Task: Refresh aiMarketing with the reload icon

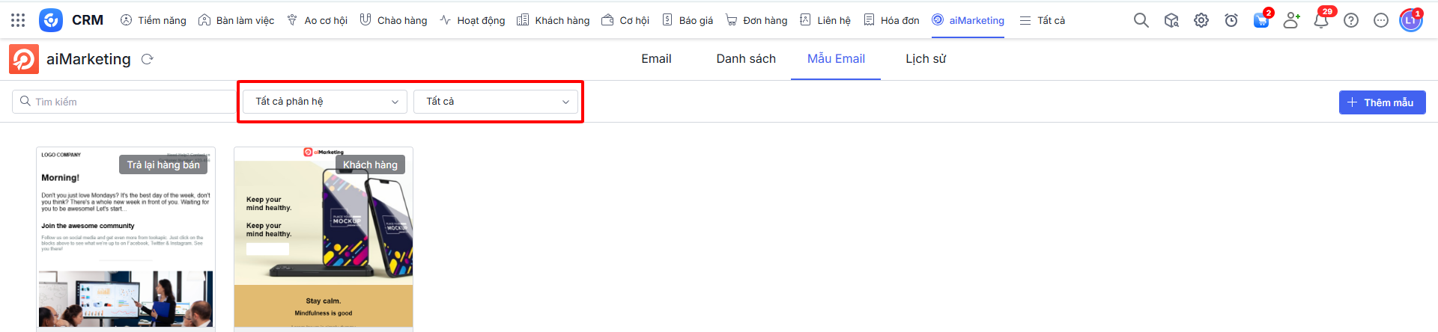Action: pos(147,59)
